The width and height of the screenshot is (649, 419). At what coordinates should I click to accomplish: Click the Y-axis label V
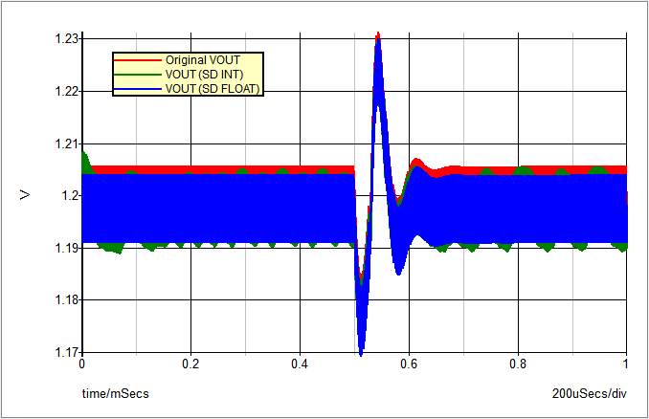pyautogui.click(x=26, y=195)
